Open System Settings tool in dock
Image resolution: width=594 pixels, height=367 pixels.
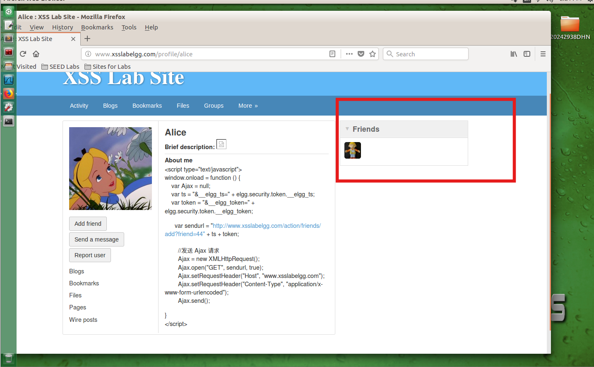click(x=9, y=107)
